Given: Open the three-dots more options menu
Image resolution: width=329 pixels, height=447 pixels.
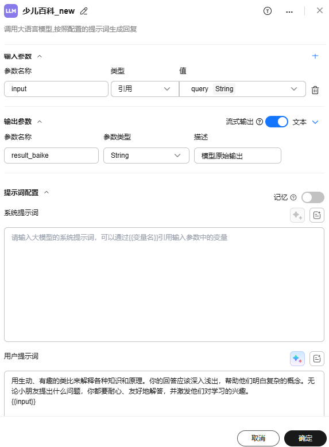Looking at the screenshot, I should (x=289, y=11).
